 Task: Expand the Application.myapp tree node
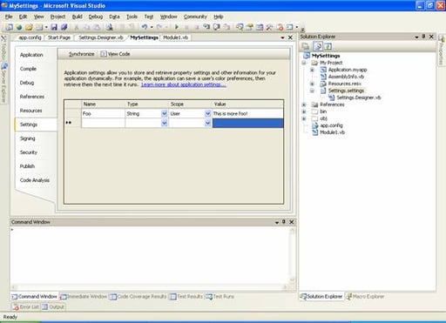(312, 70)
